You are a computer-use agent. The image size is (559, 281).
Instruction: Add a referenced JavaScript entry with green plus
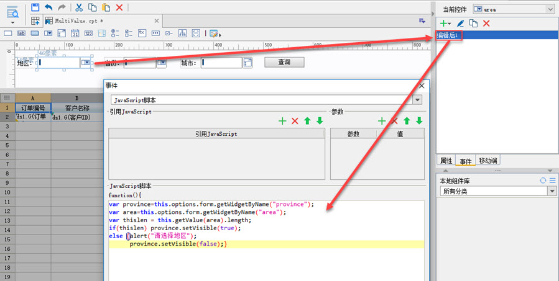282,121
